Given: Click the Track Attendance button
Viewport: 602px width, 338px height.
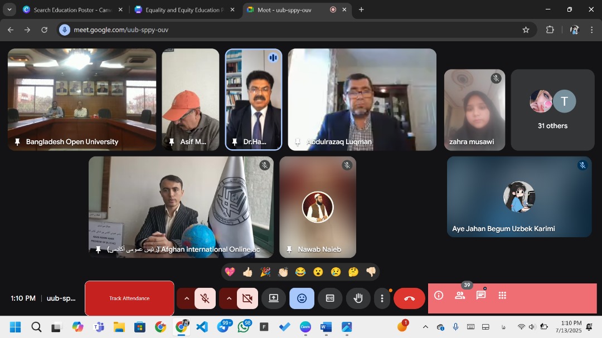Looking at the screenshot, I should [x=129, y=298].
